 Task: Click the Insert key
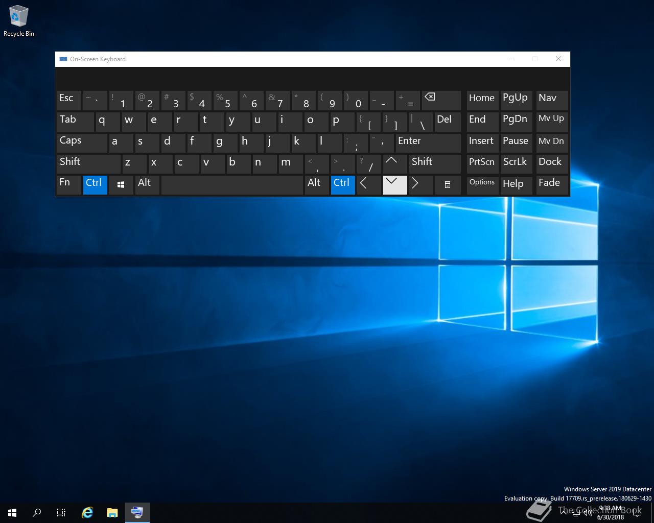(483, 143)
